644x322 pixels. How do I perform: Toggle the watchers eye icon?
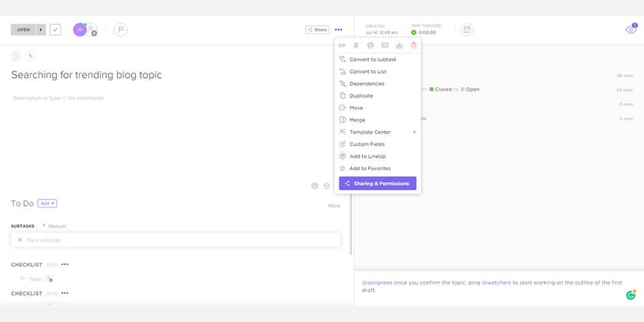tap(631, 29)
